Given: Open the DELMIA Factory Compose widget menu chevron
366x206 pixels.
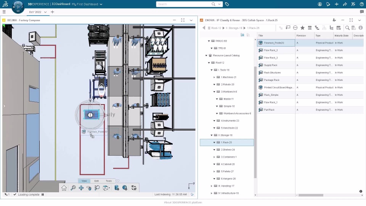Looking at the screenshot, I should click(x=191, y=20).
